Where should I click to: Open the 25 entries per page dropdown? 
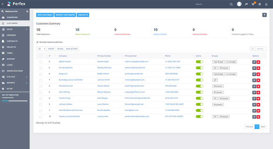click(41, 49)
